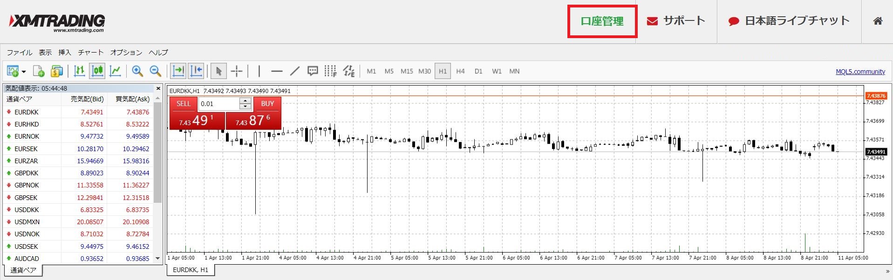
Task: Open the MQL5.community link
Action: point(860,72)
